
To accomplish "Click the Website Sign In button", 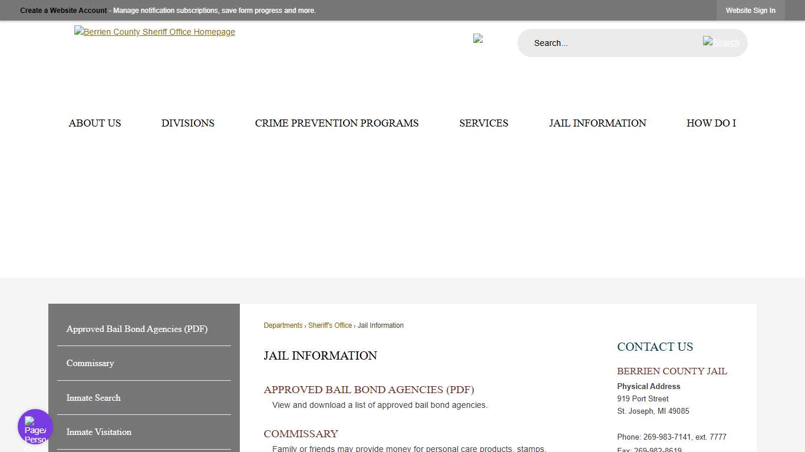I will [750, 10].
